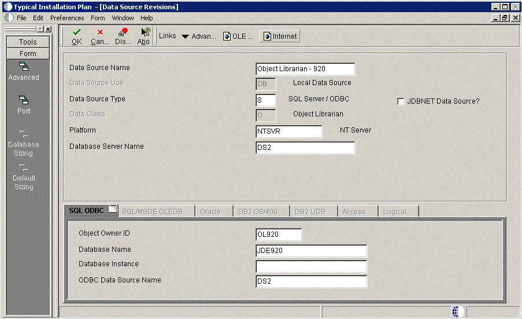Click the ODBC Data Source Name field
The image size is (522, 319).
[311, 281]
